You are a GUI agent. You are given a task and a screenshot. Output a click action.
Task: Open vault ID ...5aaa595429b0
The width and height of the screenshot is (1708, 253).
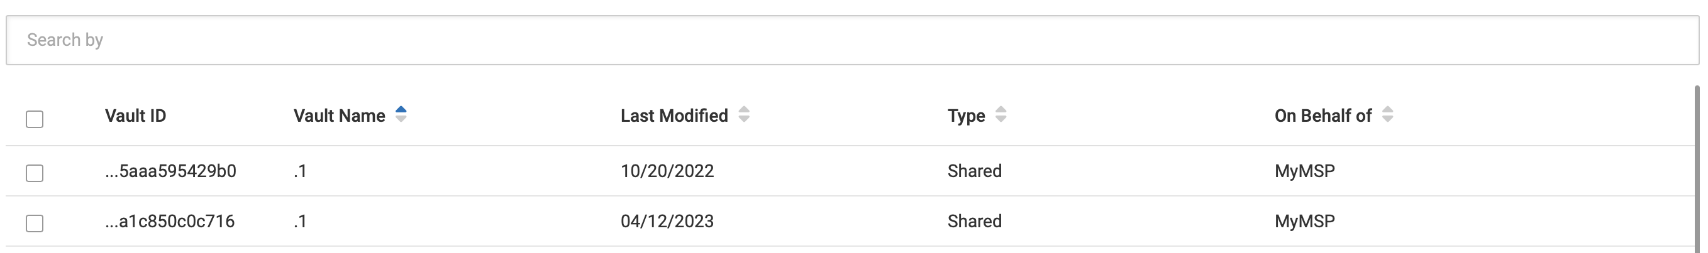(x=170, y=171)
